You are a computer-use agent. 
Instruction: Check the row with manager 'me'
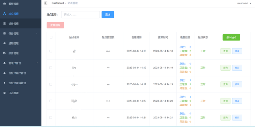pos(51,51)
